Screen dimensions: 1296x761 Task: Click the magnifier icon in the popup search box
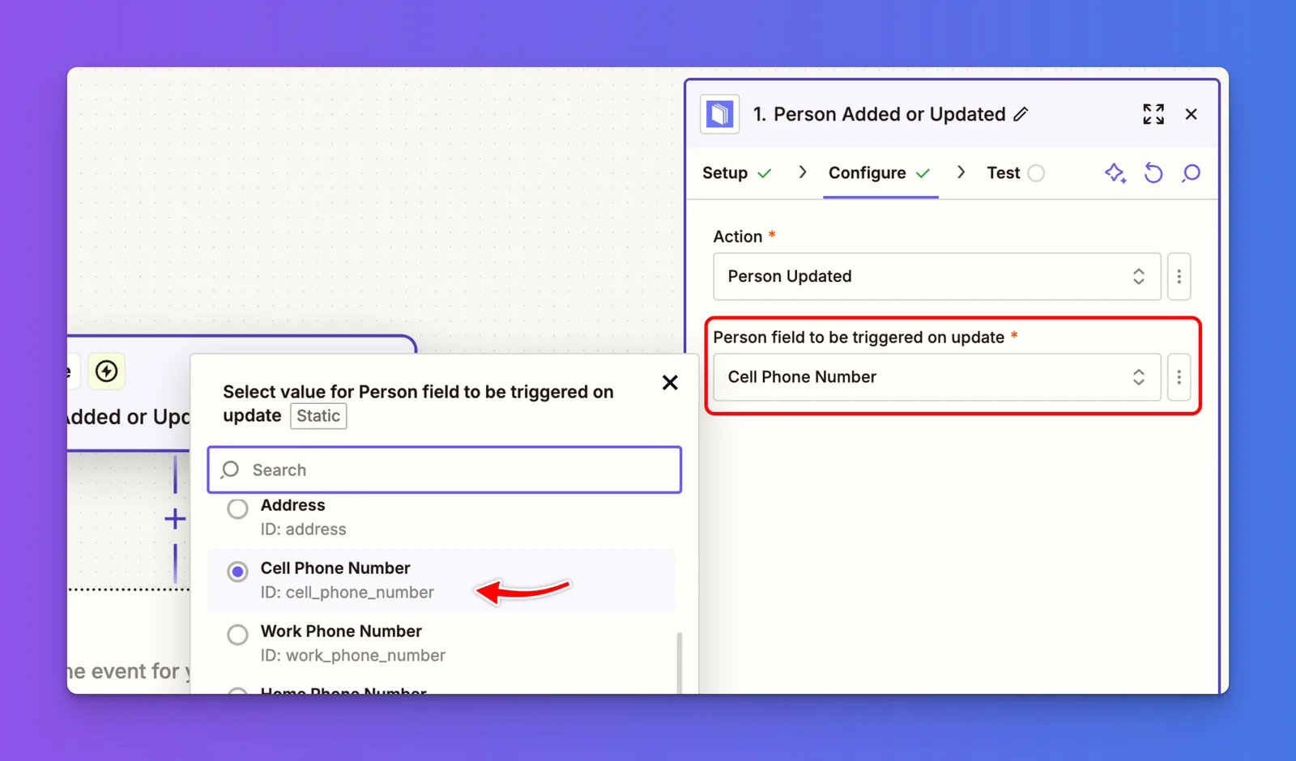point(230,470)
